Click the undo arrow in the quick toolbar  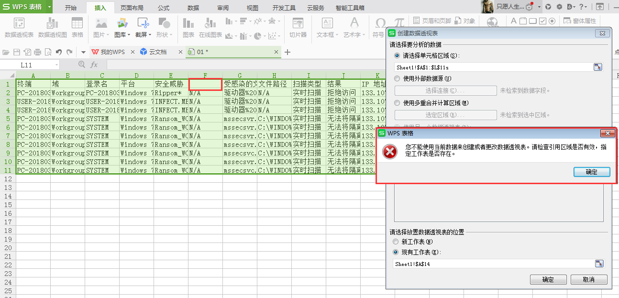59,52
